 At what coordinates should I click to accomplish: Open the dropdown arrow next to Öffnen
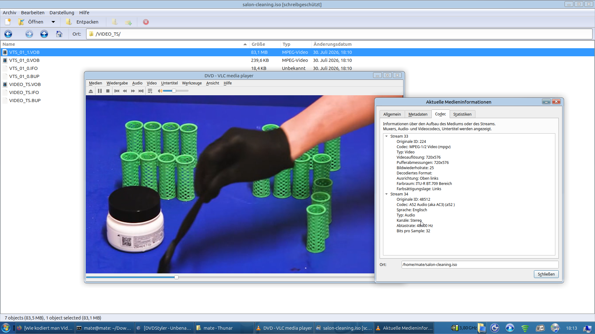click(53, 22)
